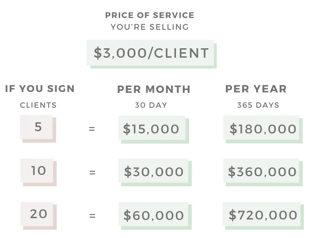Click the $15,000 per month box
Image resolution: width=311 pixels, height=238 pixels.
[x=152, y=129]
